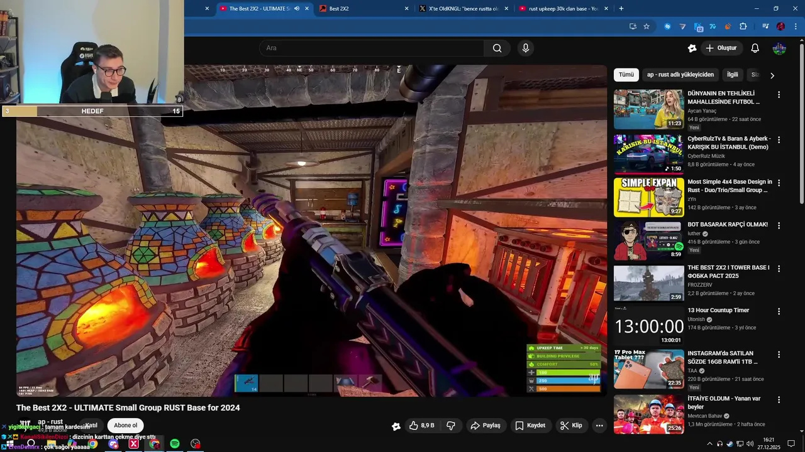Open the extension with badge 12

tap(698, 27)
